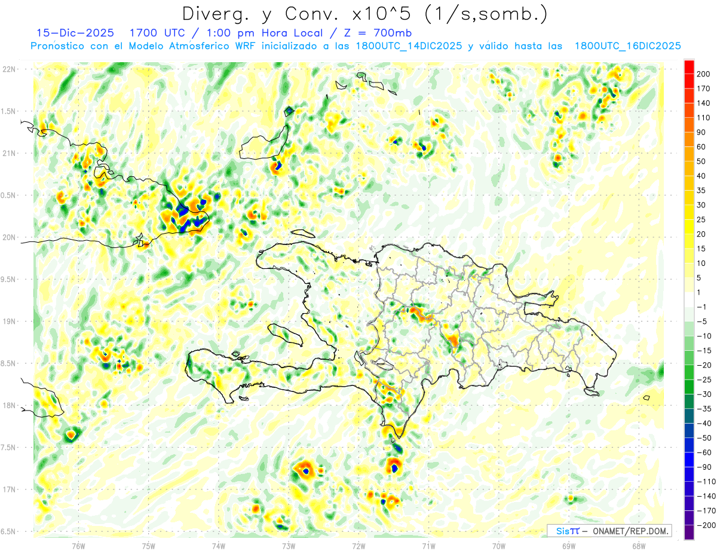Click the '8.5N' latitude label
Viewport: 717px width, 554px height.
tap(8, 364)
